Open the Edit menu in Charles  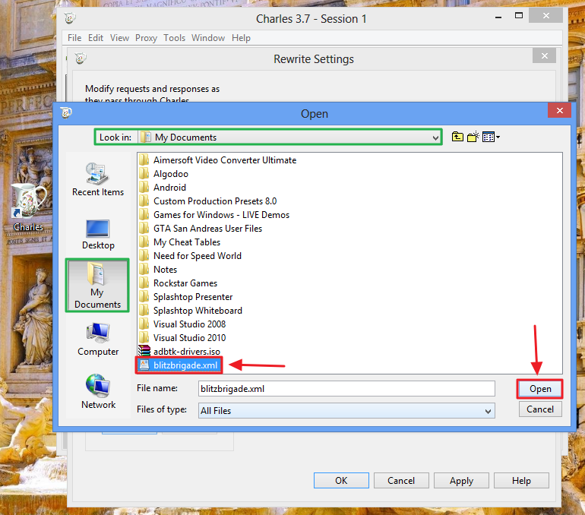[96, 38]
